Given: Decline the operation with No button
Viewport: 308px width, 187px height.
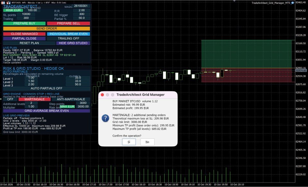Looking at the screenshot, I should [147, 142].
